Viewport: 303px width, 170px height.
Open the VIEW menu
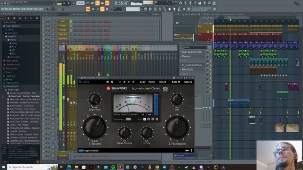pyautogui.click(x=23, y=9)
